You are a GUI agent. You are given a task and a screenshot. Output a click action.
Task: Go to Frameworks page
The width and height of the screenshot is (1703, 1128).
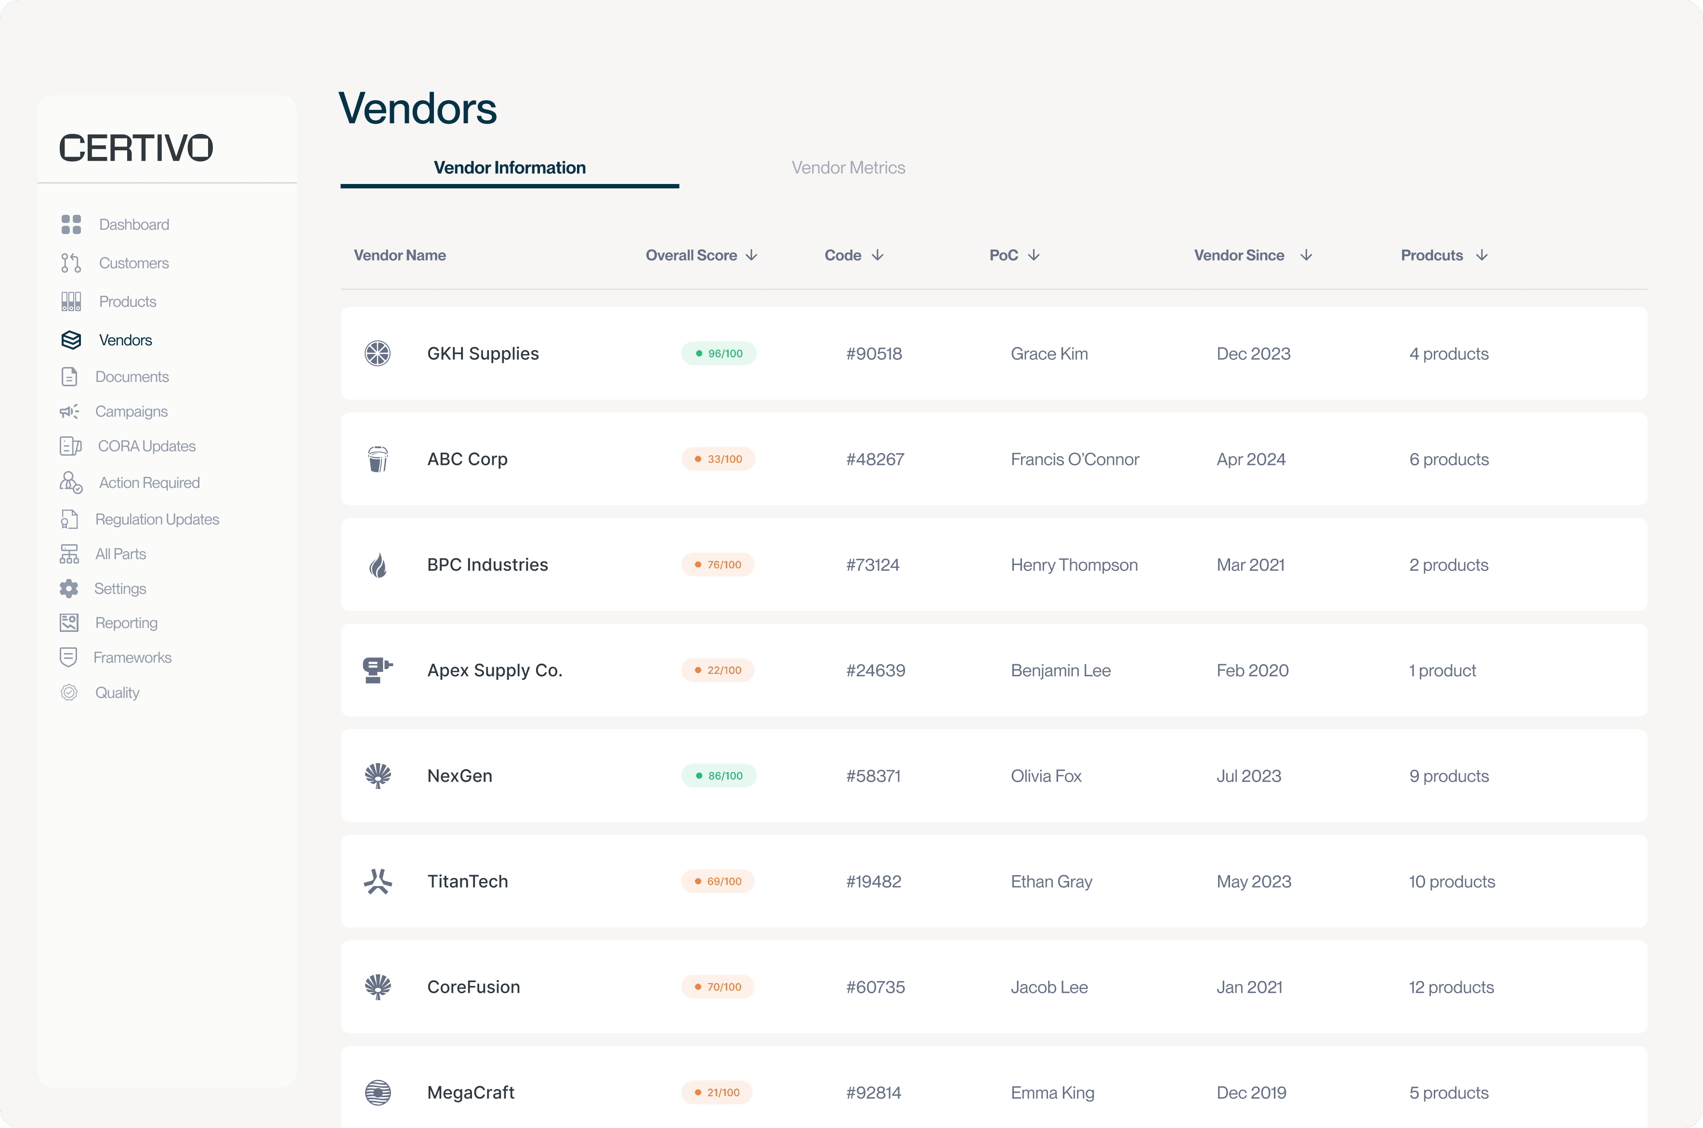point(132,657)
